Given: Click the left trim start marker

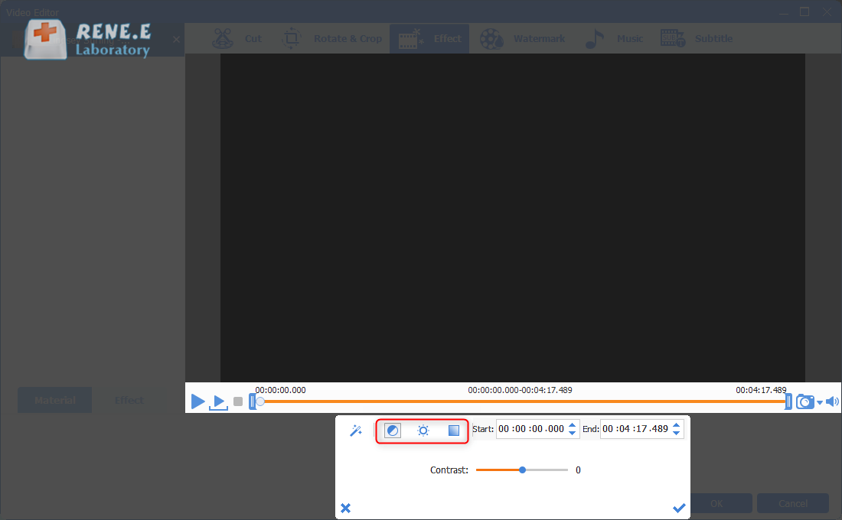Looking at the screenshot, I should tap(252, 401).
